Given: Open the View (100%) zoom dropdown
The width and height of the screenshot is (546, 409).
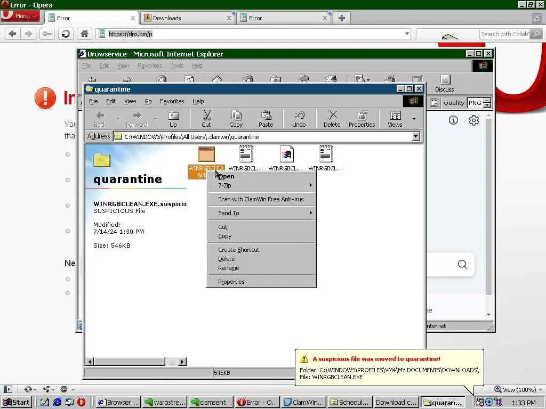Looking at the screenshot, I should 518,389.
